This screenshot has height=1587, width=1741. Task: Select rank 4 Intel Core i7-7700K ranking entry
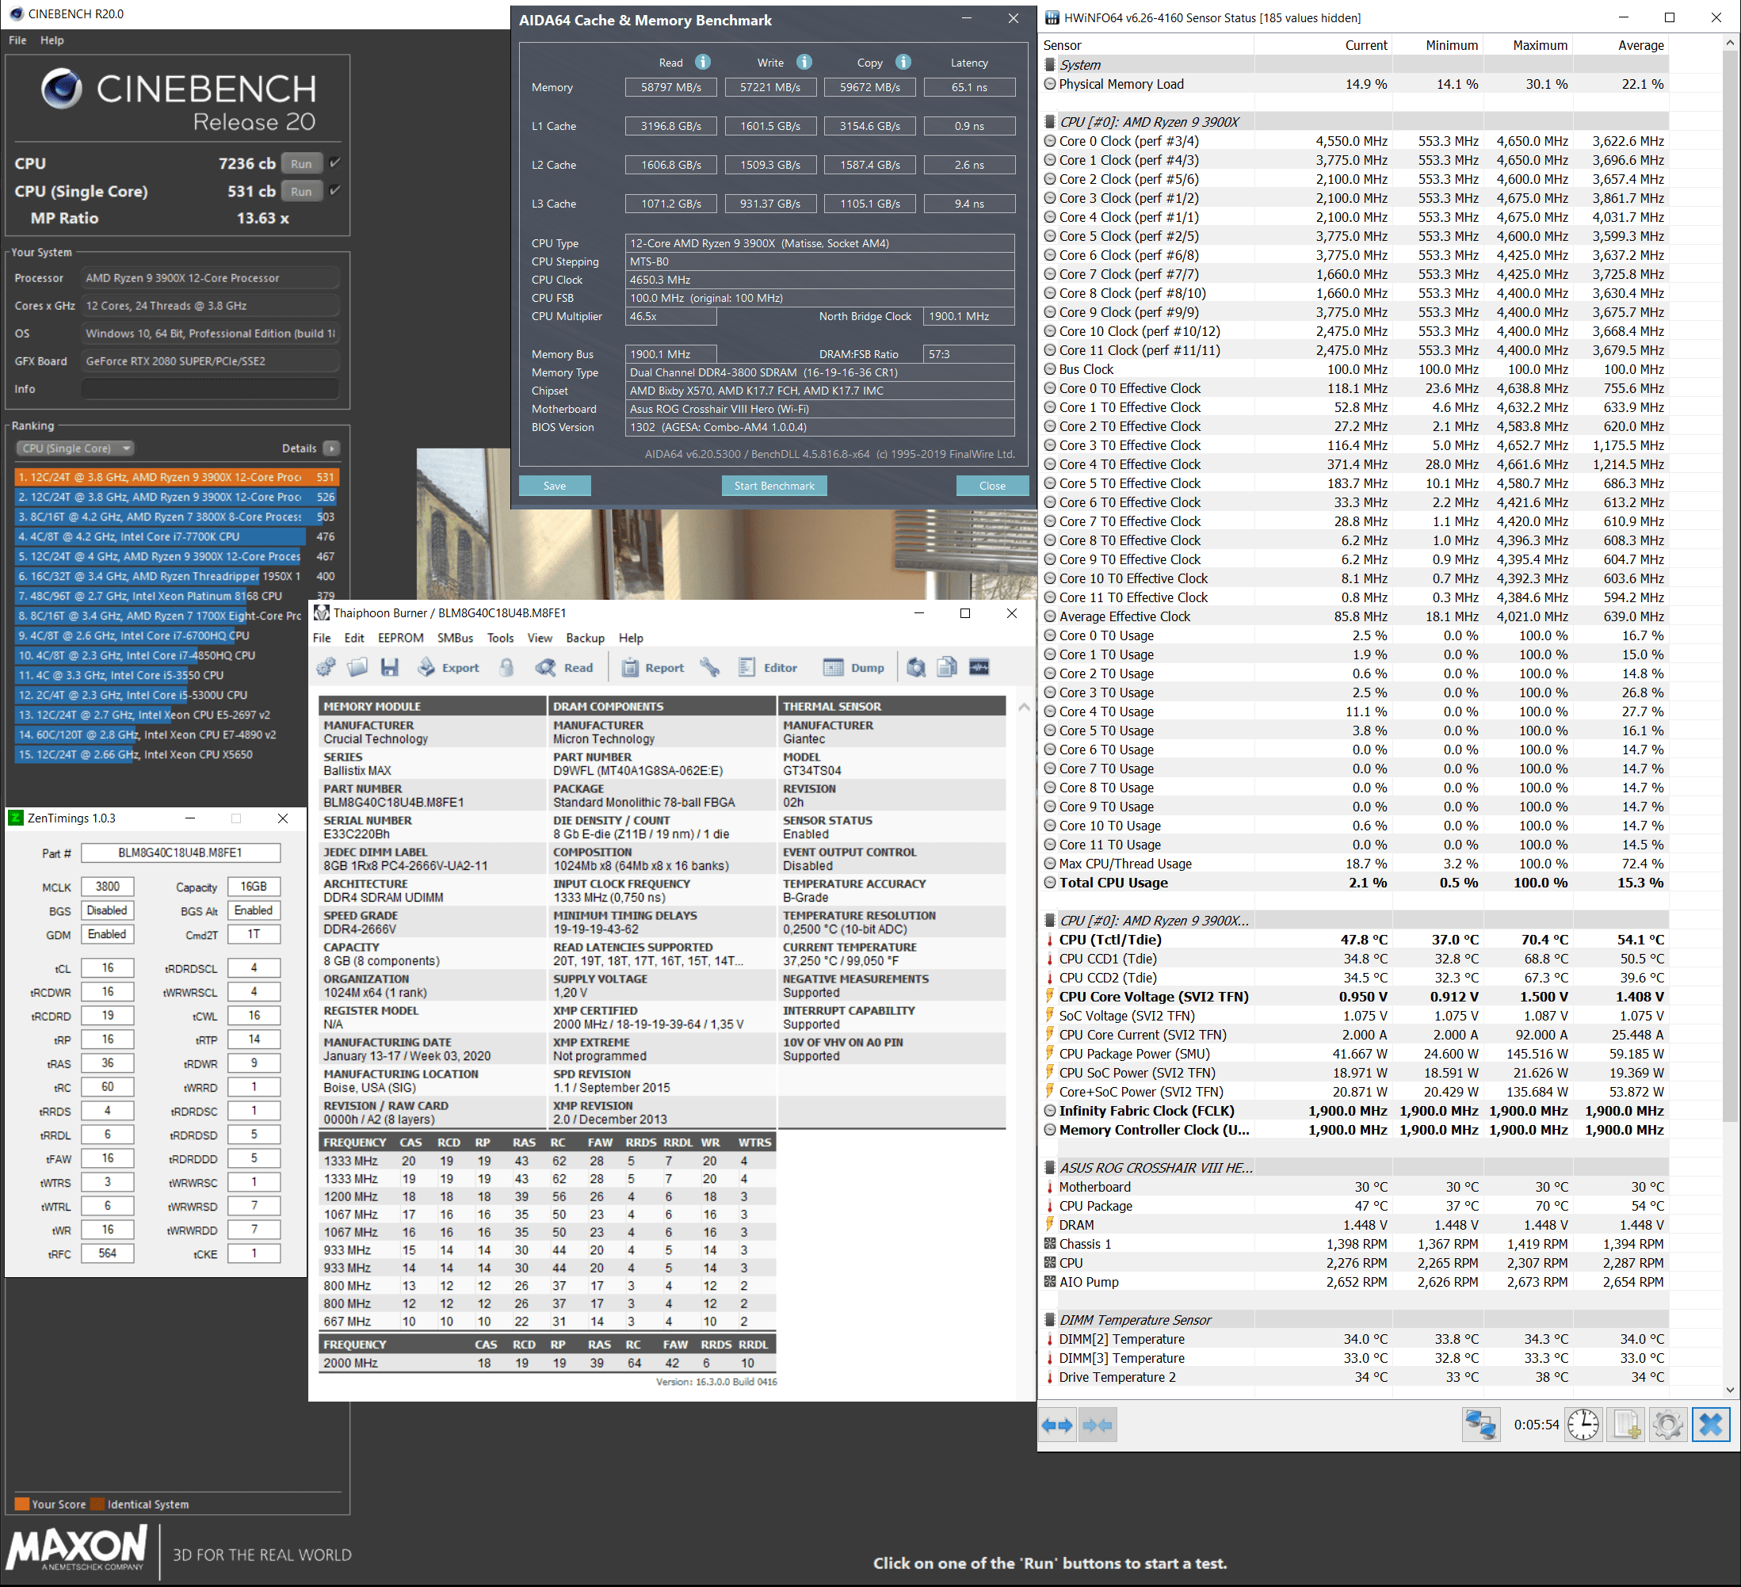[176, 536]
